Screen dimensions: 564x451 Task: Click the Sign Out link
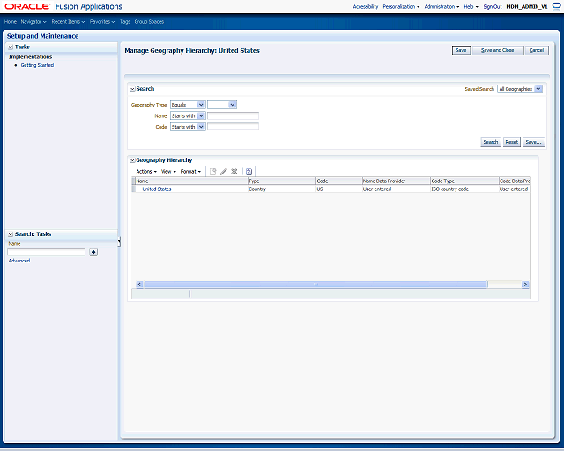pos(493,7)
